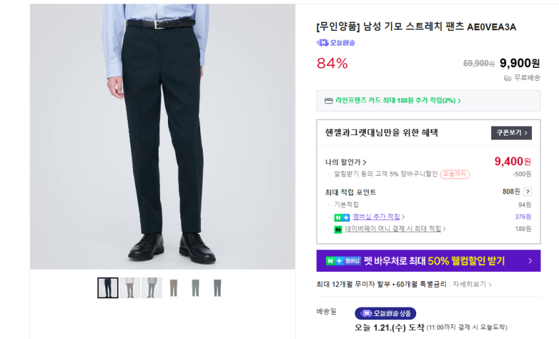559x339 pixels.
Task: Open 쿠폰보기 coupon button
Action: click(511, 132)
